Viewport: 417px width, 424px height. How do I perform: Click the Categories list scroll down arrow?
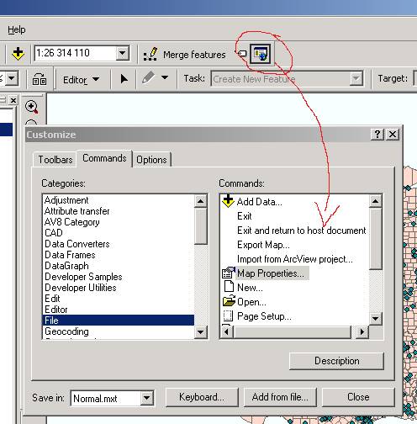(201, 332)
